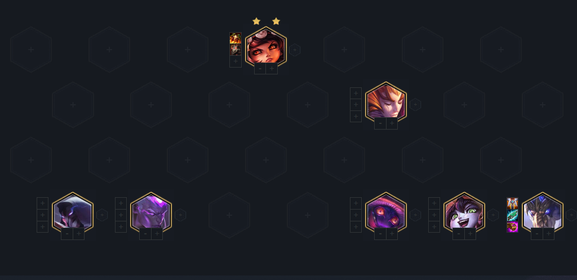Click the winged armor item on bearded champion
The height and width of the screenshot is (280, 577).
[512, 203]
